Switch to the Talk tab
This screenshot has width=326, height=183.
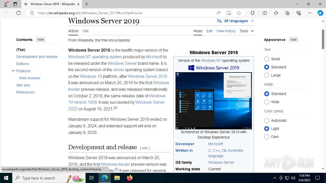click(86, 31)
